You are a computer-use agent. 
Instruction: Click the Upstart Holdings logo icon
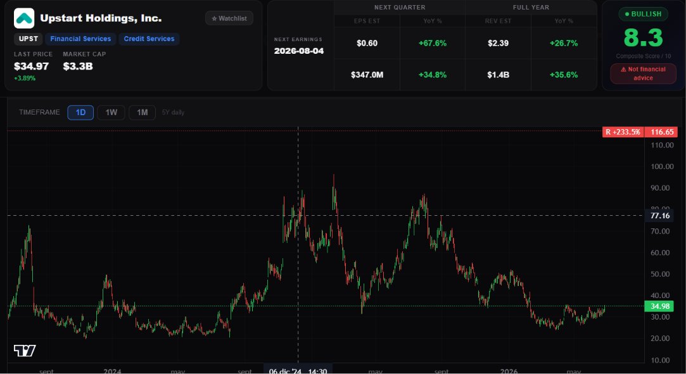(24, 18)
